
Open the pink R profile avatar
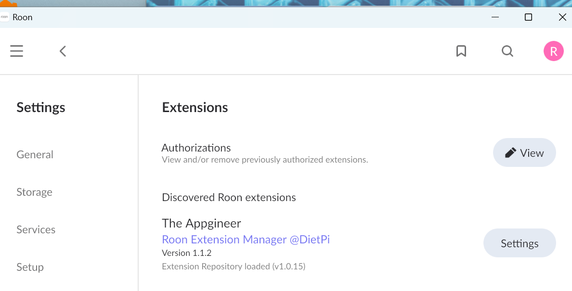[554, 51]
